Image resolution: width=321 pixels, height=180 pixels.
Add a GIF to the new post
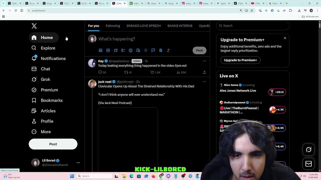(108, 50)
